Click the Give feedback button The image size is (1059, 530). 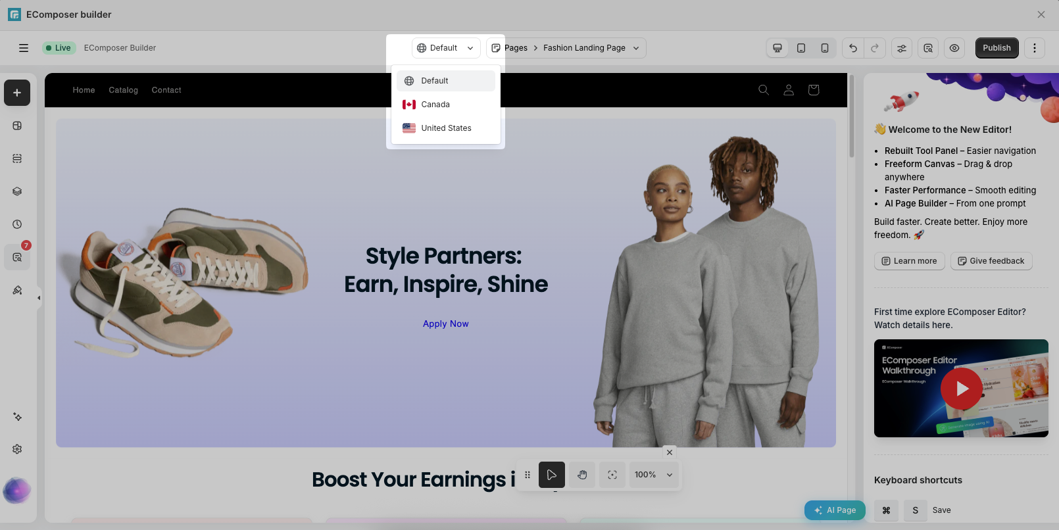pyautogui.click(x=991, y=261)
